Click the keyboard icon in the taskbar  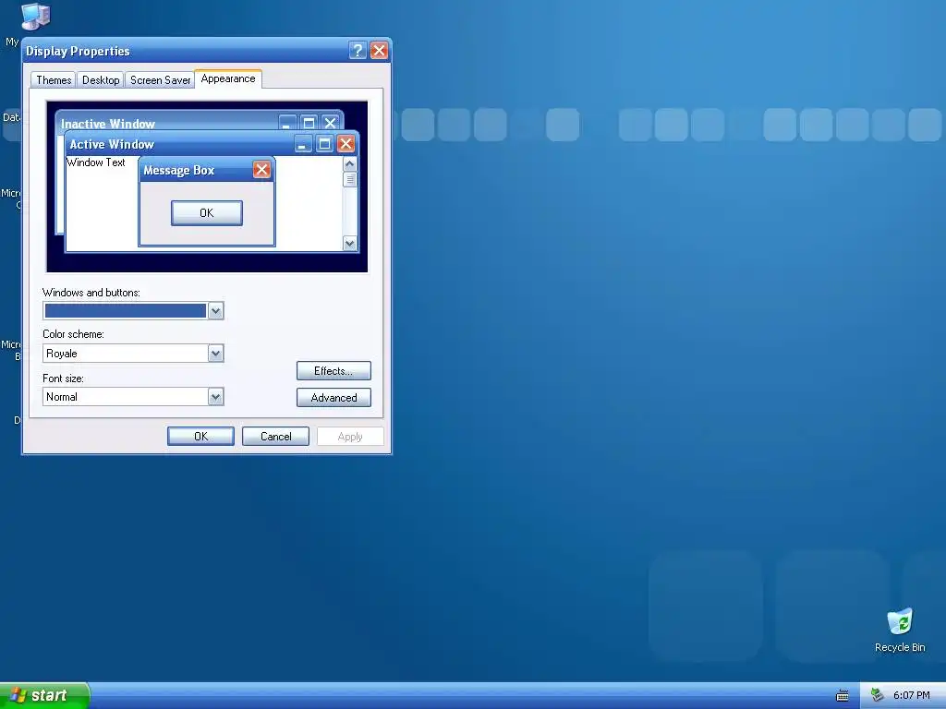(x=843, y=696)
